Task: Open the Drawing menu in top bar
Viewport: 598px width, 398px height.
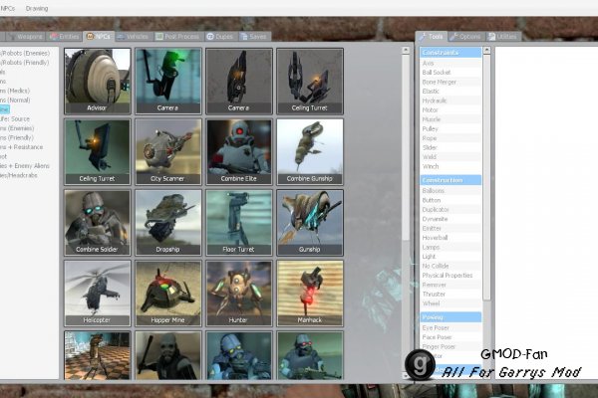Action: [x=37, y=8]
